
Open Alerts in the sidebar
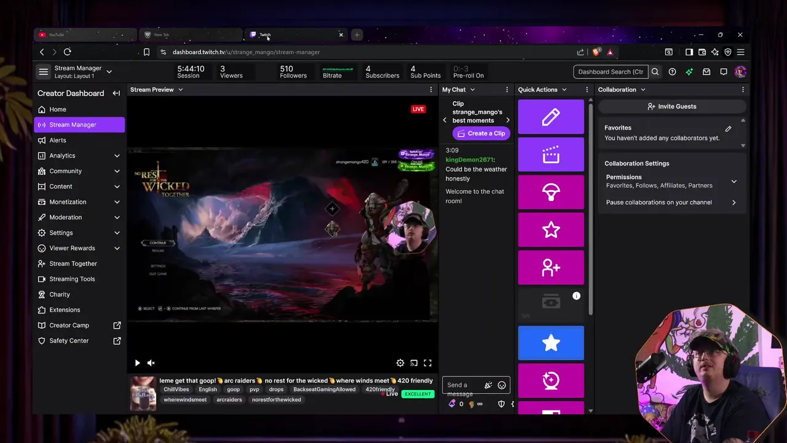80,140
